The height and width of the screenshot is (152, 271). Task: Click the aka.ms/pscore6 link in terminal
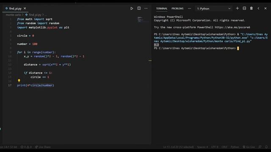[x=232, y=27]
